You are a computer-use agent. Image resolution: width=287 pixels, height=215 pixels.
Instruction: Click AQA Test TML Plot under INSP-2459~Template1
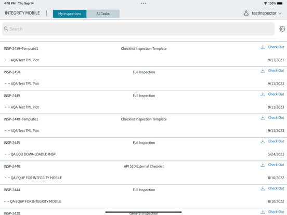pos(25,60)
